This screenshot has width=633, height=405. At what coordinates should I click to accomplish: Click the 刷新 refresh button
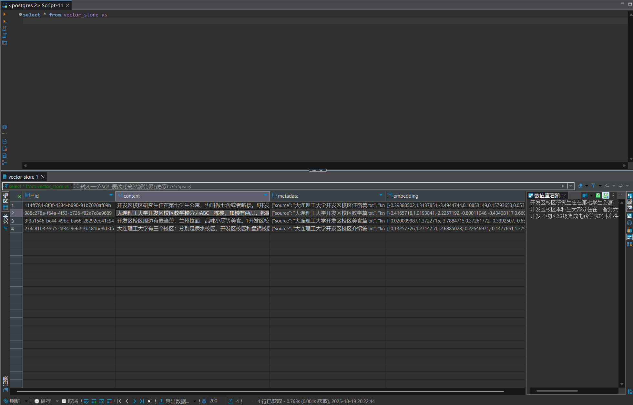(12, 401)
